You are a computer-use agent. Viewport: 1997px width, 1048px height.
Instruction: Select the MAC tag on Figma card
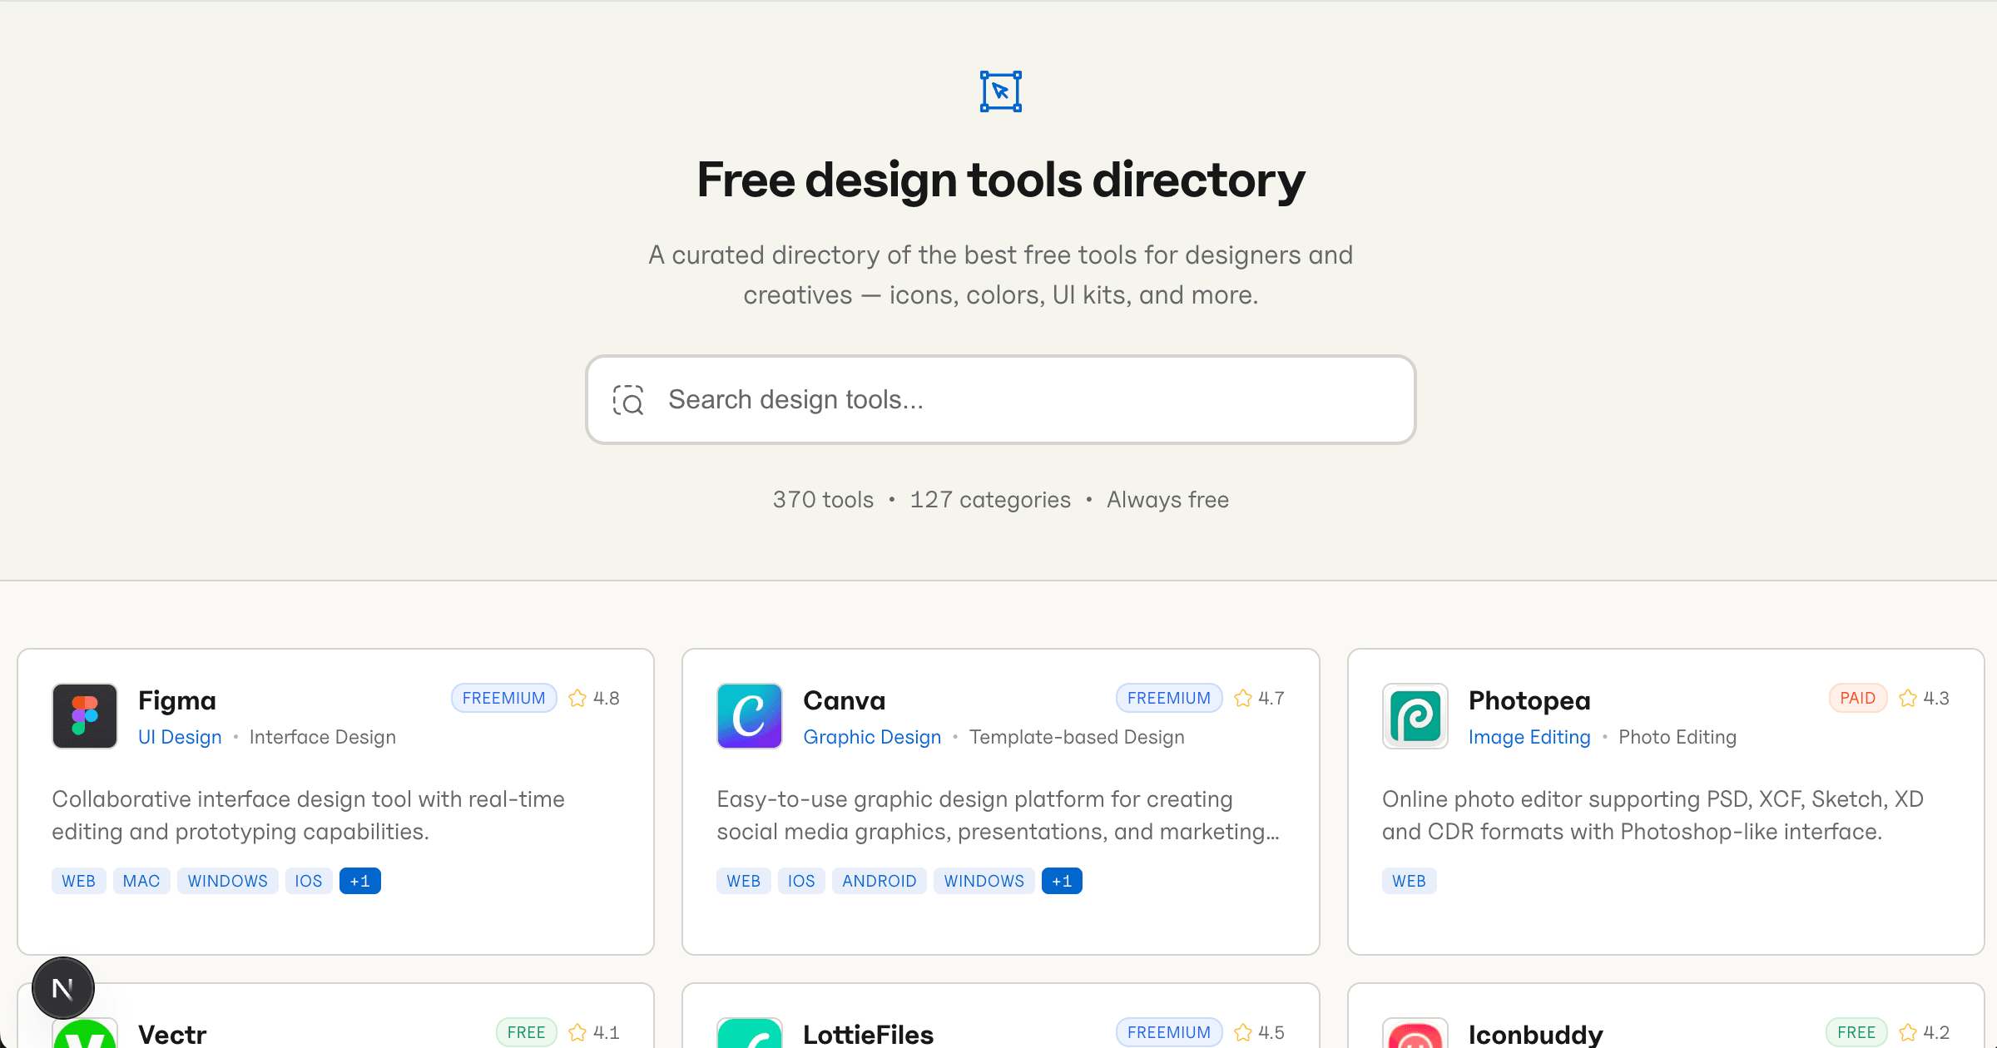pyautogui.click(x=141, y=880)
